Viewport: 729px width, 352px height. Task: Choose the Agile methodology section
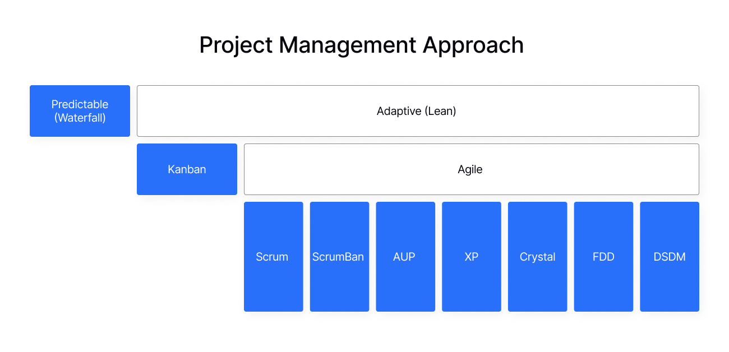pos(471,169)
